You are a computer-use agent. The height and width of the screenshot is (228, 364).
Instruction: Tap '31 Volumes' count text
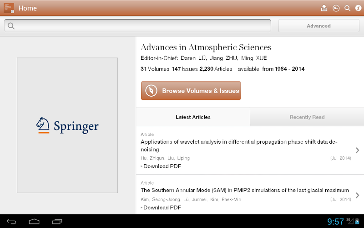point(155,69)
